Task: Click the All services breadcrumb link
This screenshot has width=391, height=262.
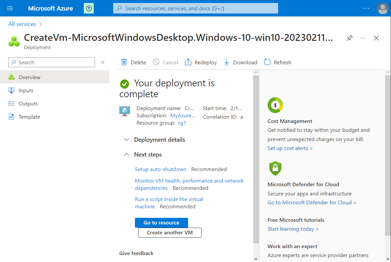Action: coord(22,24)
